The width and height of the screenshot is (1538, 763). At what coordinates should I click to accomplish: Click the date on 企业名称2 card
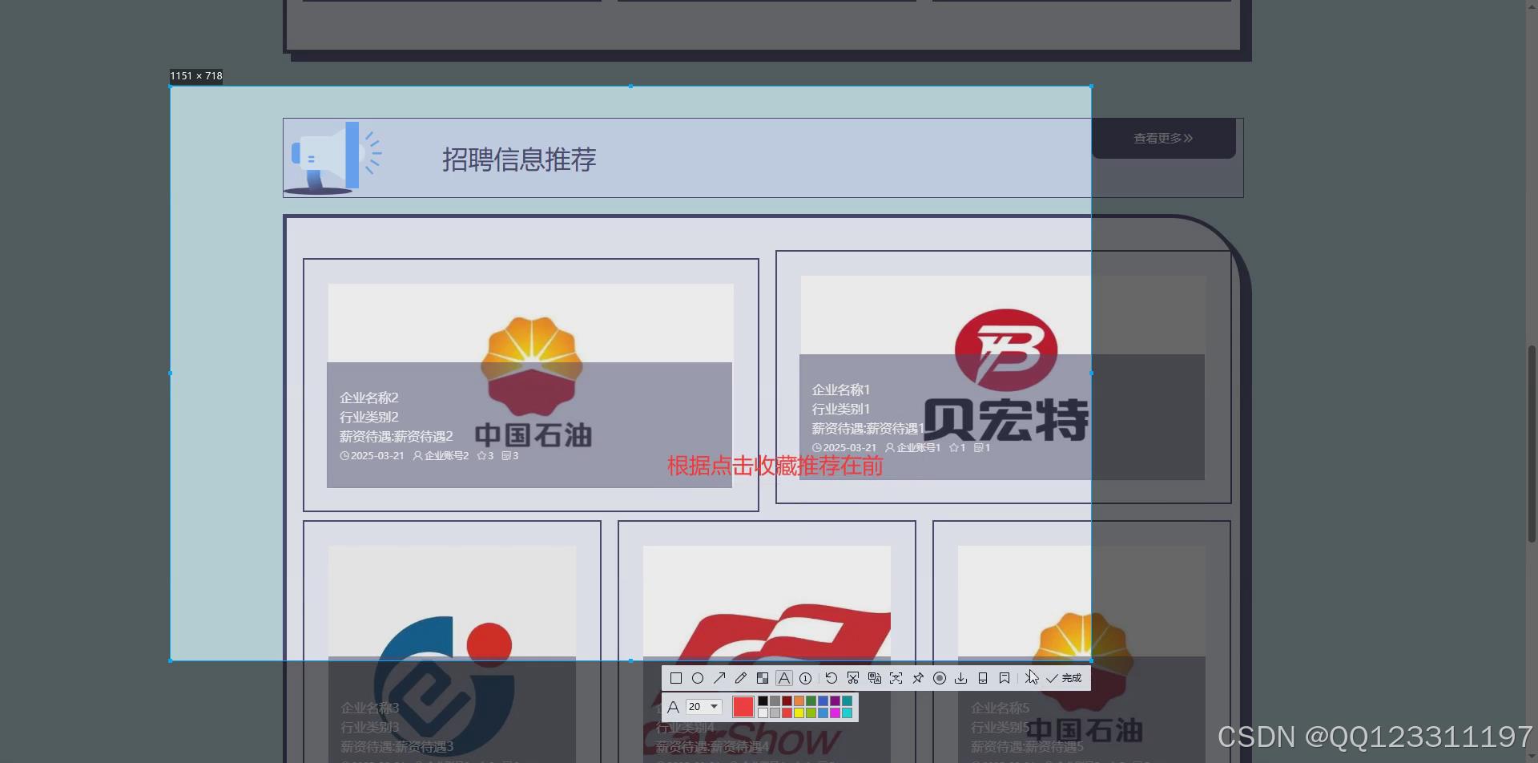[372, 455]
